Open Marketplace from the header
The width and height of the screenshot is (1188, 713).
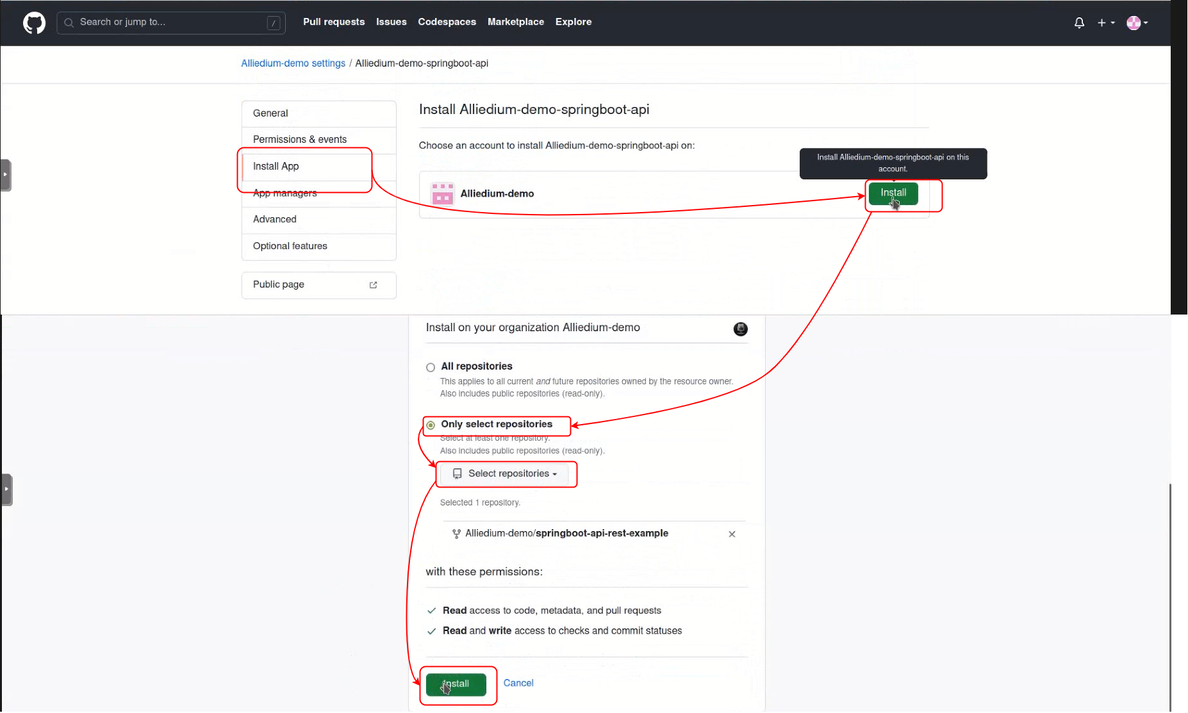(516, 22)
